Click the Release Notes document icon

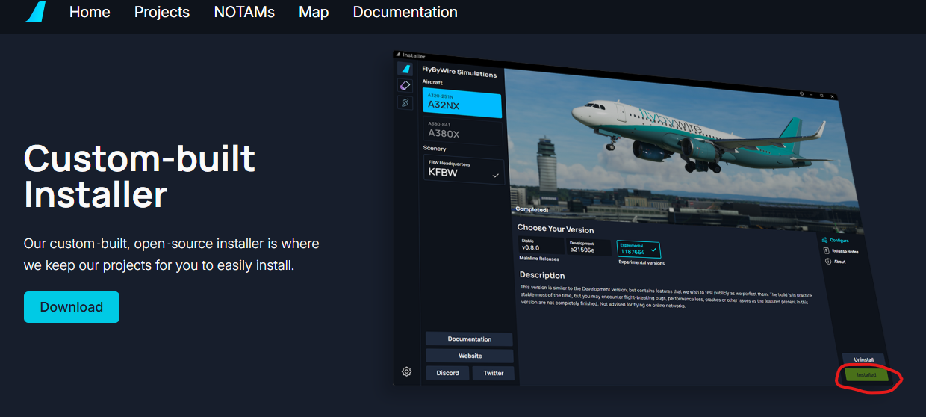coord(827,250)
